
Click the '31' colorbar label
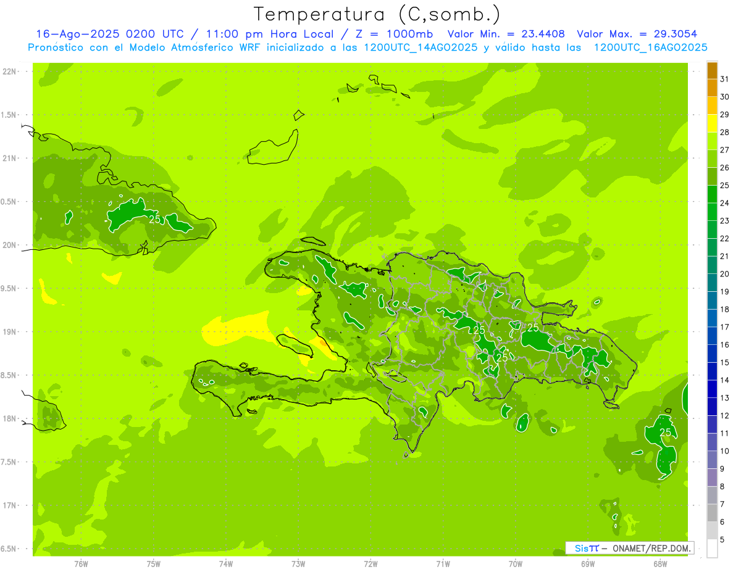pos(724,79)
